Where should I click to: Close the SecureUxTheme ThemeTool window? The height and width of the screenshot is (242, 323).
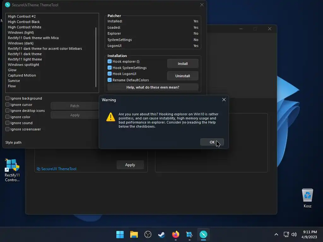[202, 5]
